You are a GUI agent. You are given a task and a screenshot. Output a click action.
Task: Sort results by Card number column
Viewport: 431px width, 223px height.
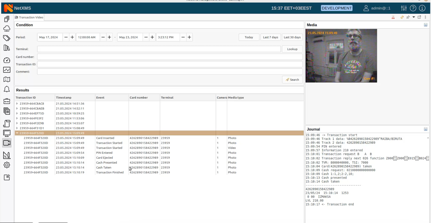pos(144,98)
